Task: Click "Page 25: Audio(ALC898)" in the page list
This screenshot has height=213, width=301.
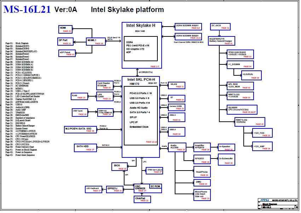Action: click(x=17, y=107)
